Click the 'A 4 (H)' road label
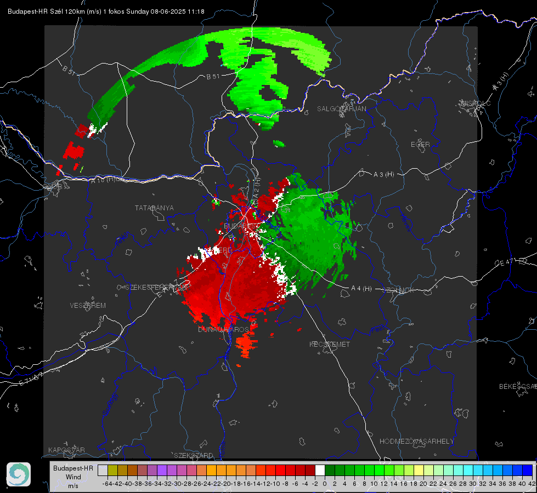 click(361, 289)
